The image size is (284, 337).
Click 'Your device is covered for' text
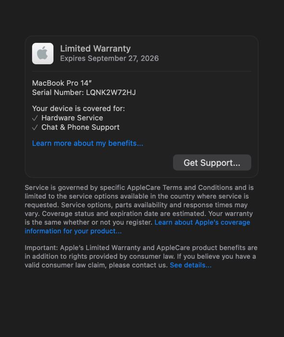tap(78, 108)
